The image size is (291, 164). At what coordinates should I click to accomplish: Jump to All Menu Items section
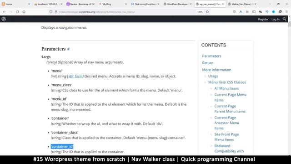[x=226, y=88]
